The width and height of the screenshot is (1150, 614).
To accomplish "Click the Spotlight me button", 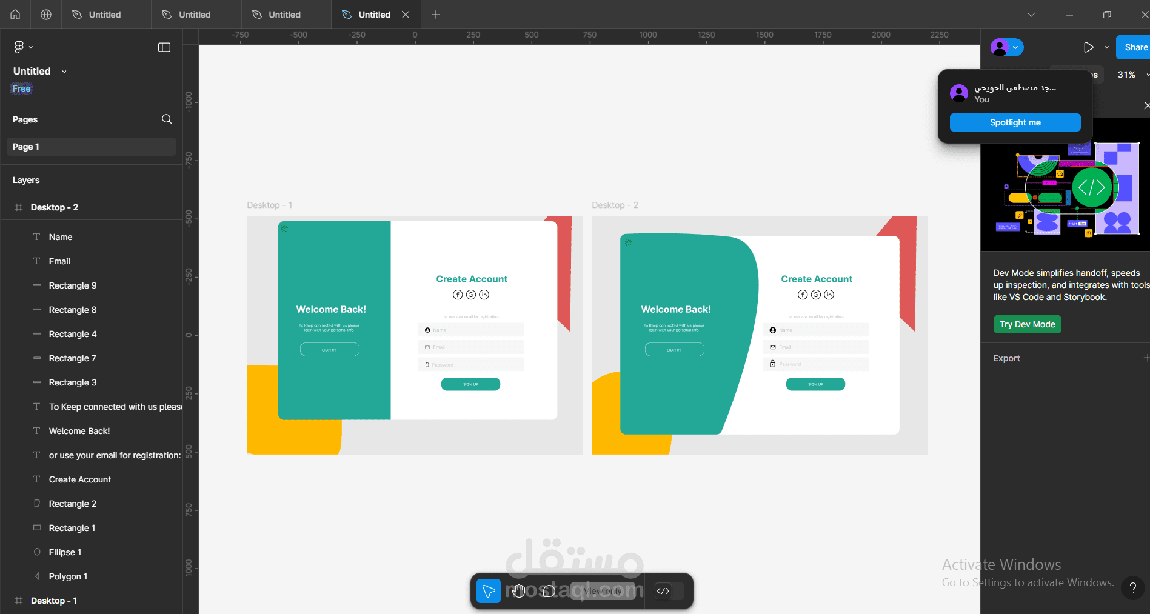I will [x=1015, y=122].
